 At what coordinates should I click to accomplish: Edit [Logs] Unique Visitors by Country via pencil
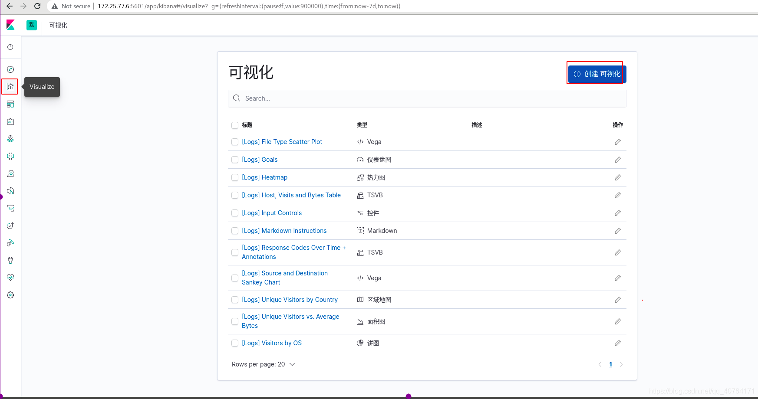[x=617, y=300]
